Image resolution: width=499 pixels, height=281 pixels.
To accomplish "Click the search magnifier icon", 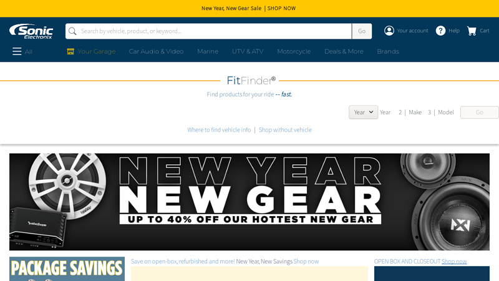I will [x=72, y=31].
